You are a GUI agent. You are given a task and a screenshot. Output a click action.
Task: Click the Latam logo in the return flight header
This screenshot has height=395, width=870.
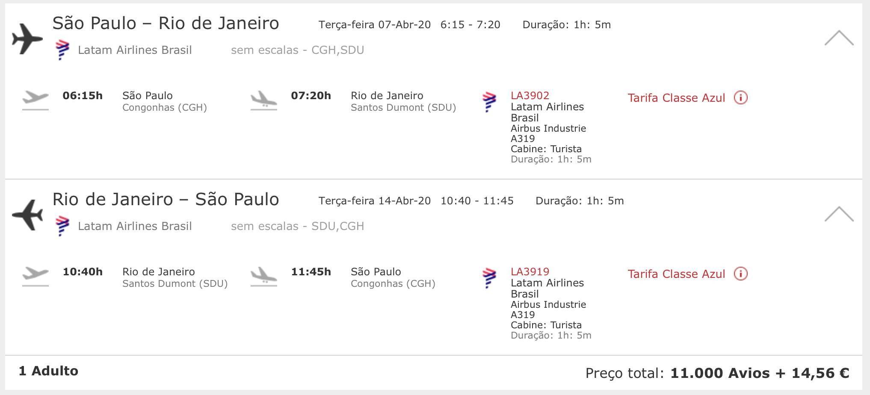point(62,226)
